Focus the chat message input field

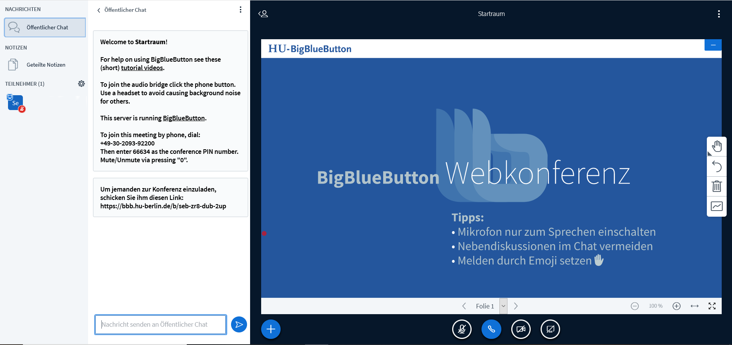(x=161, y=324)
